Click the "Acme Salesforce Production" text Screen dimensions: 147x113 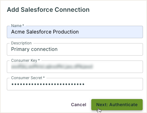click(x=45, y=32)
